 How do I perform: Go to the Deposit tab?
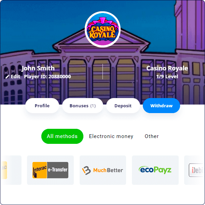(123, 106)
